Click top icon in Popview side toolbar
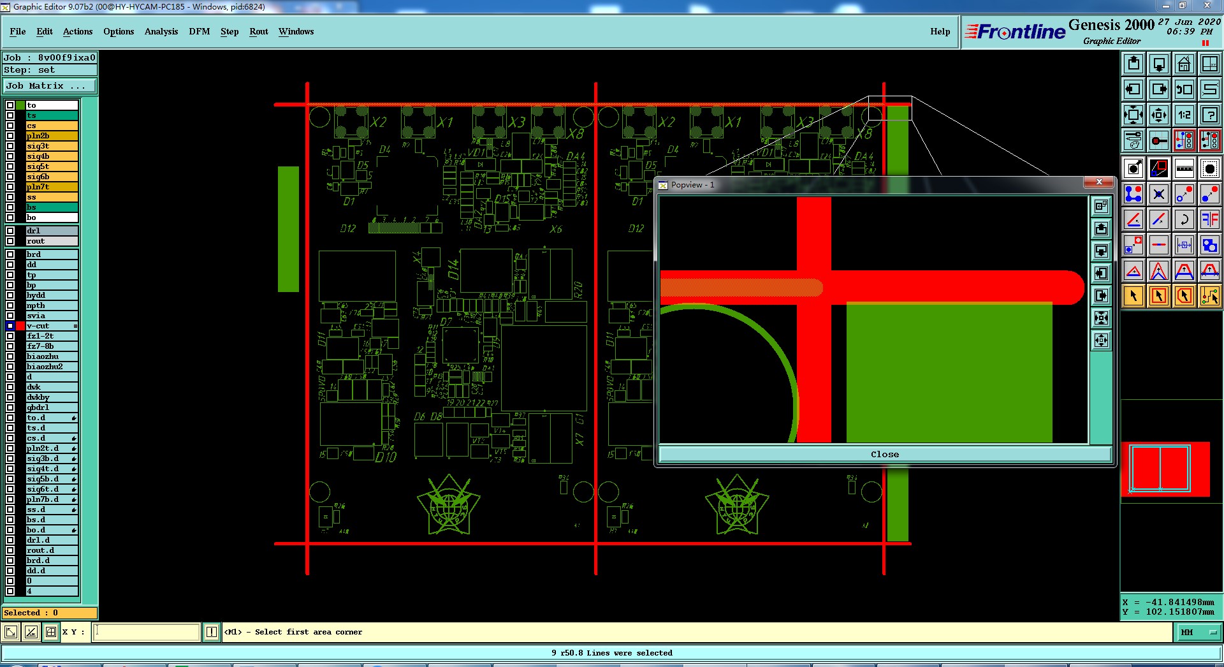The height and width of the screenshot is (667, 1224). tap(1101, 207)
